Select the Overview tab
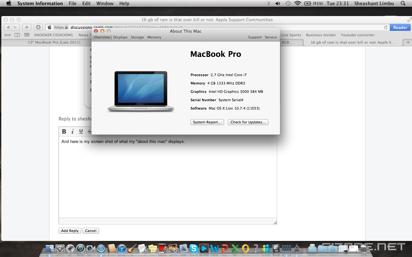The image size is (412, 257). pos(102,37)
